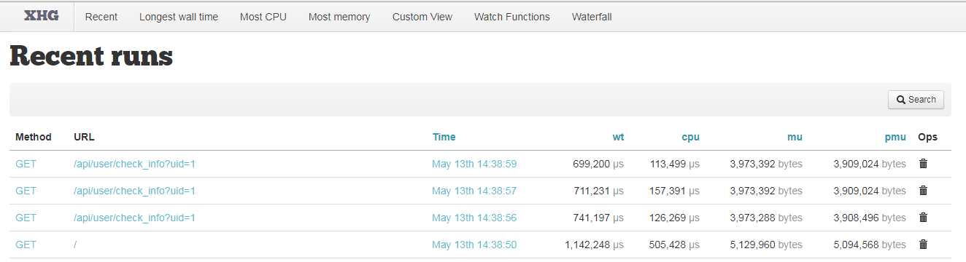Open GET method link for 14:38:56 run

pos(26,218)
